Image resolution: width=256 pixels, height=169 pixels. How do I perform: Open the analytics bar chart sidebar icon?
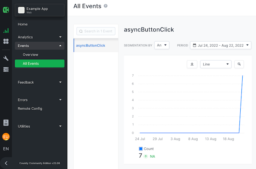tap(6, 30)
